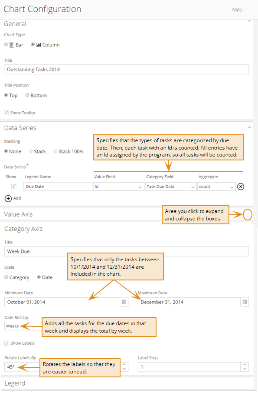Set title position to Bottom
The width and height of the screenshot is (258, 393).
pos(27,95)
